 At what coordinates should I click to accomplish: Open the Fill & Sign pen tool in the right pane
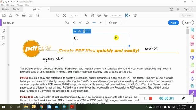pyautogui.click(x=192, y=93)
